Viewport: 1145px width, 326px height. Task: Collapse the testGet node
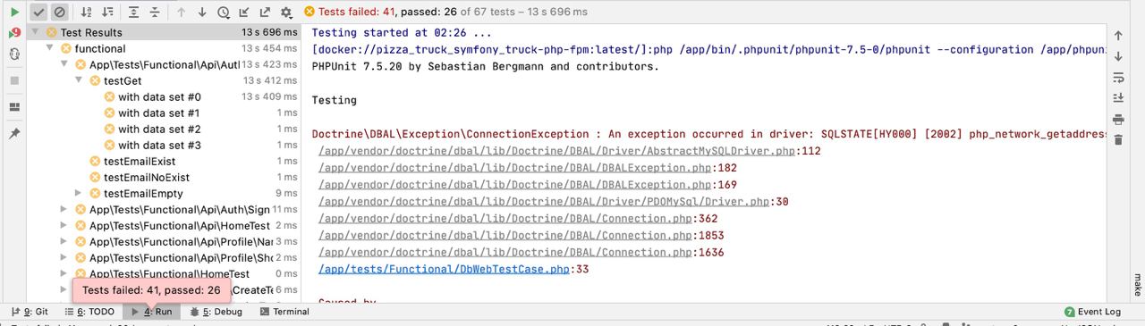pos(79,80)
